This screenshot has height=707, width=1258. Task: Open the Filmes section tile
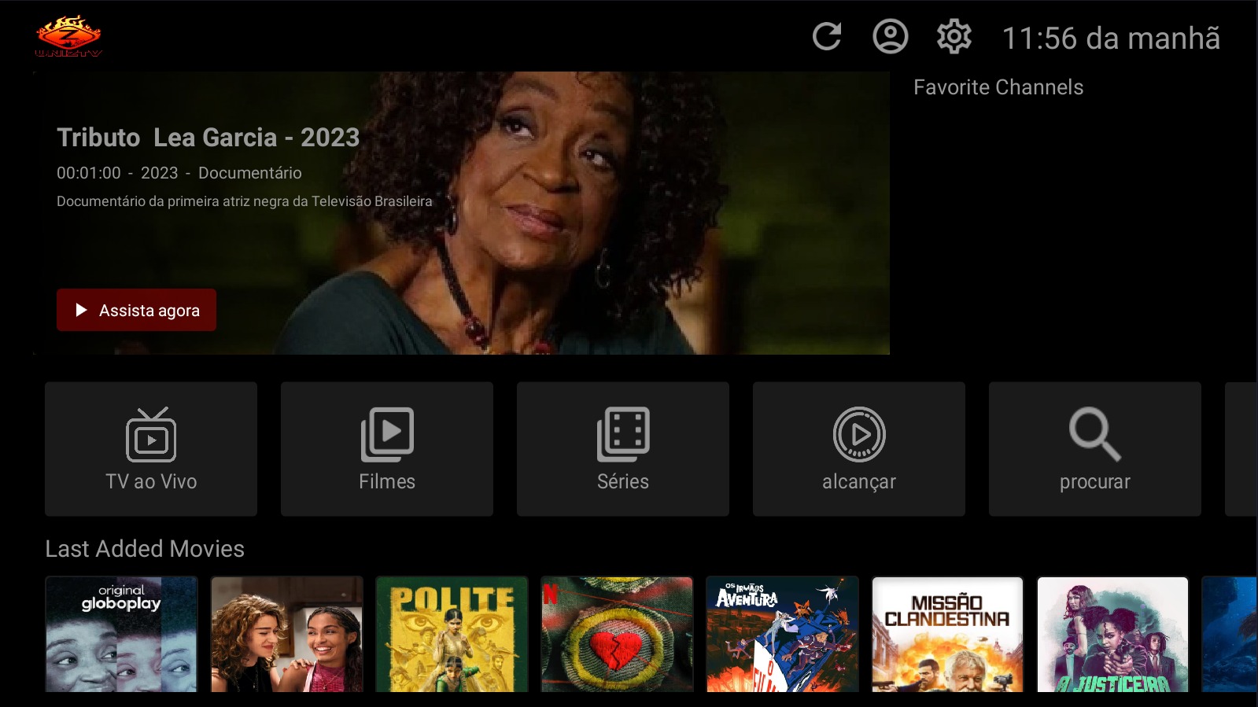(387, 449)
